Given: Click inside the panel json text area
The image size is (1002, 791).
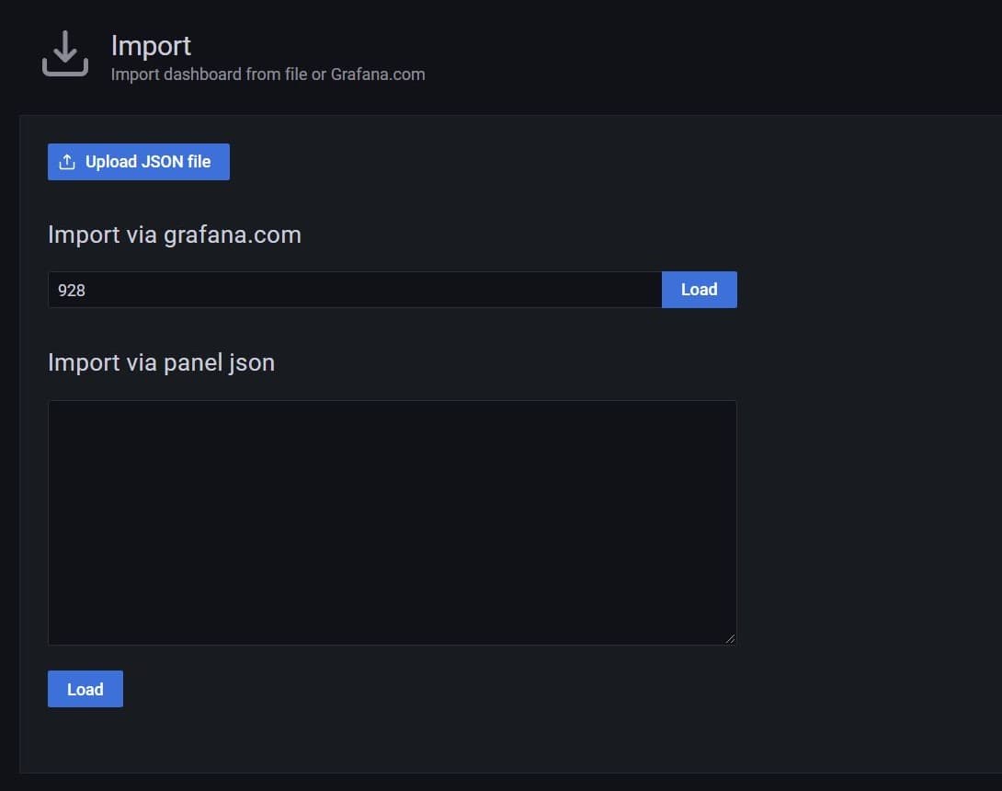Looking at the screenshot, I should [392, 522].
